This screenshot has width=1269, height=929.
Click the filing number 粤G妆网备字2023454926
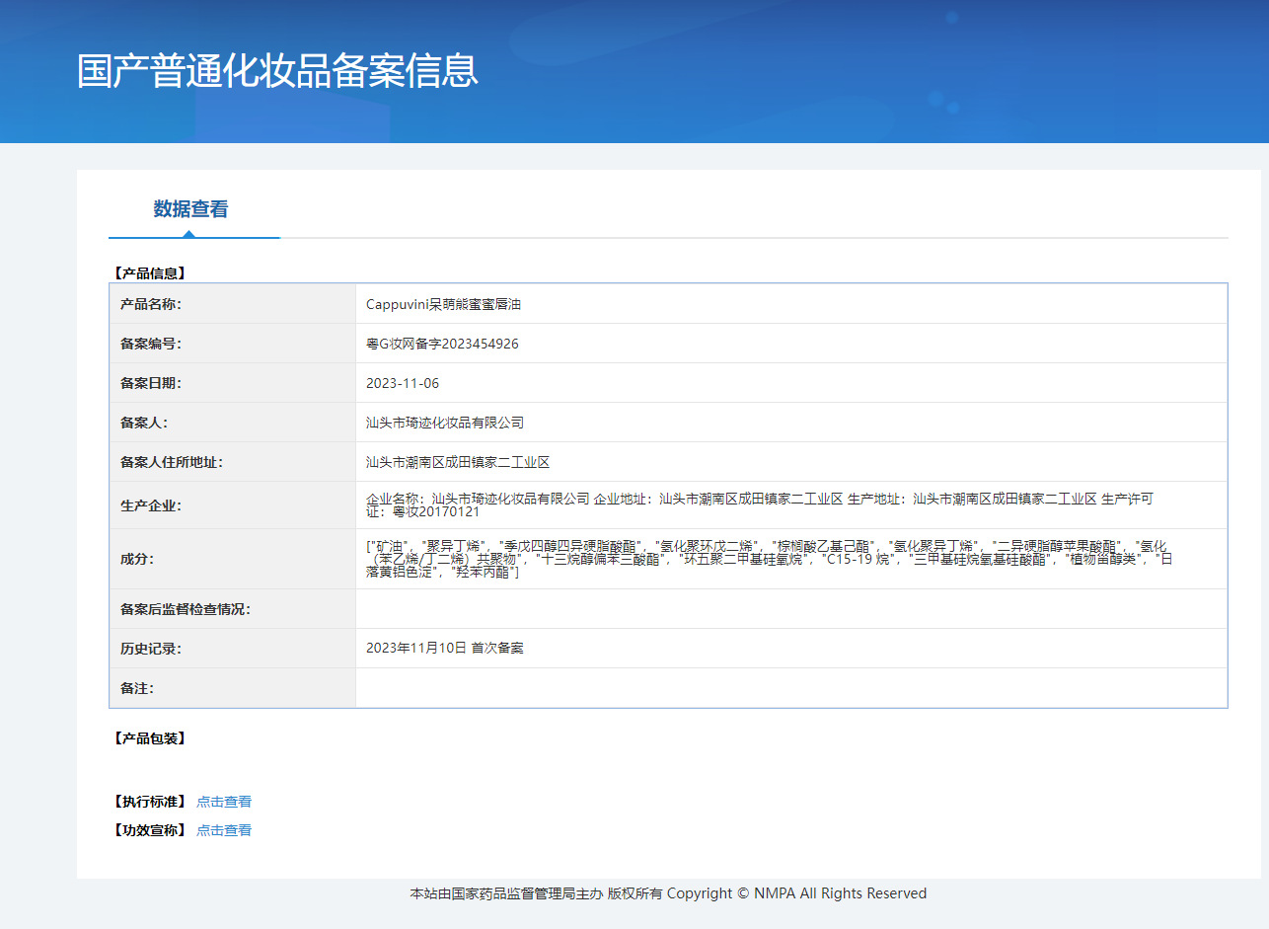coord(442,344)
